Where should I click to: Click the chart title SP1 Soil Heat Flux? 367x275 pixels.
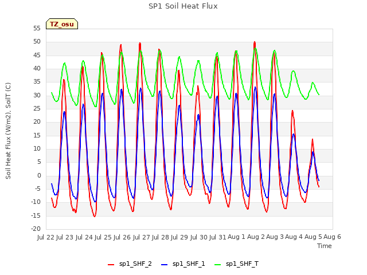183,6
